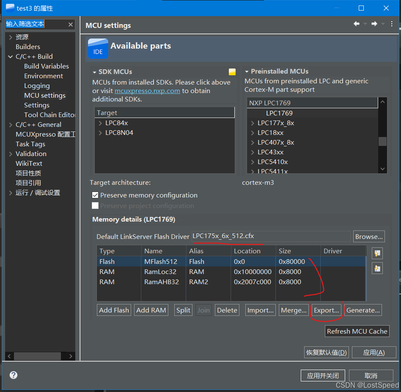
Task: Click Export memory configuration button
Action: (x=326, y=310)
